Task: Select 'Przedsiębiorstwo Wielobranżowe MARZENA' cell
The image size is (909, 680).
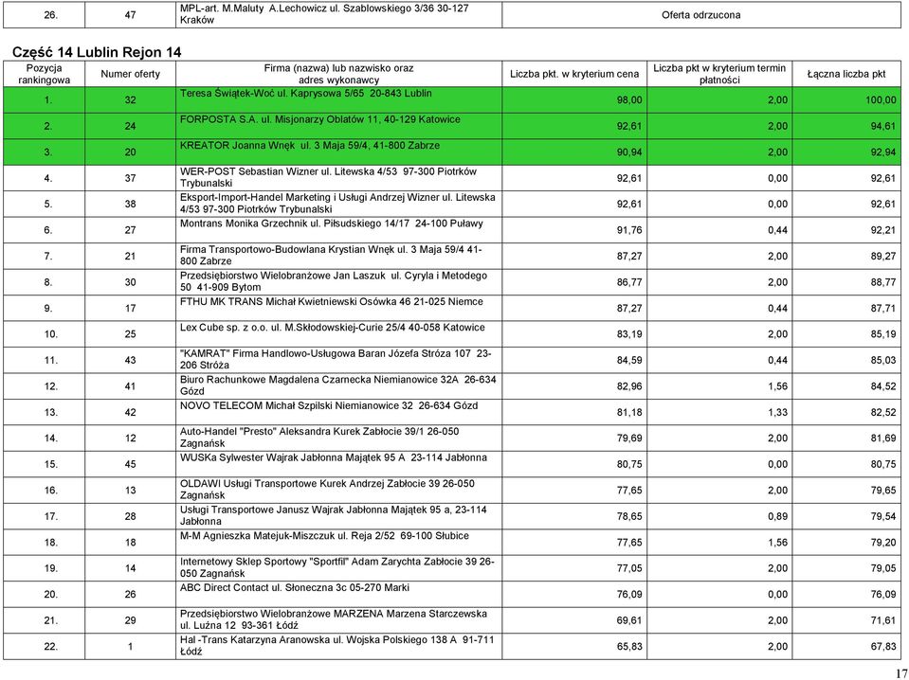Action: coord(338,620)
